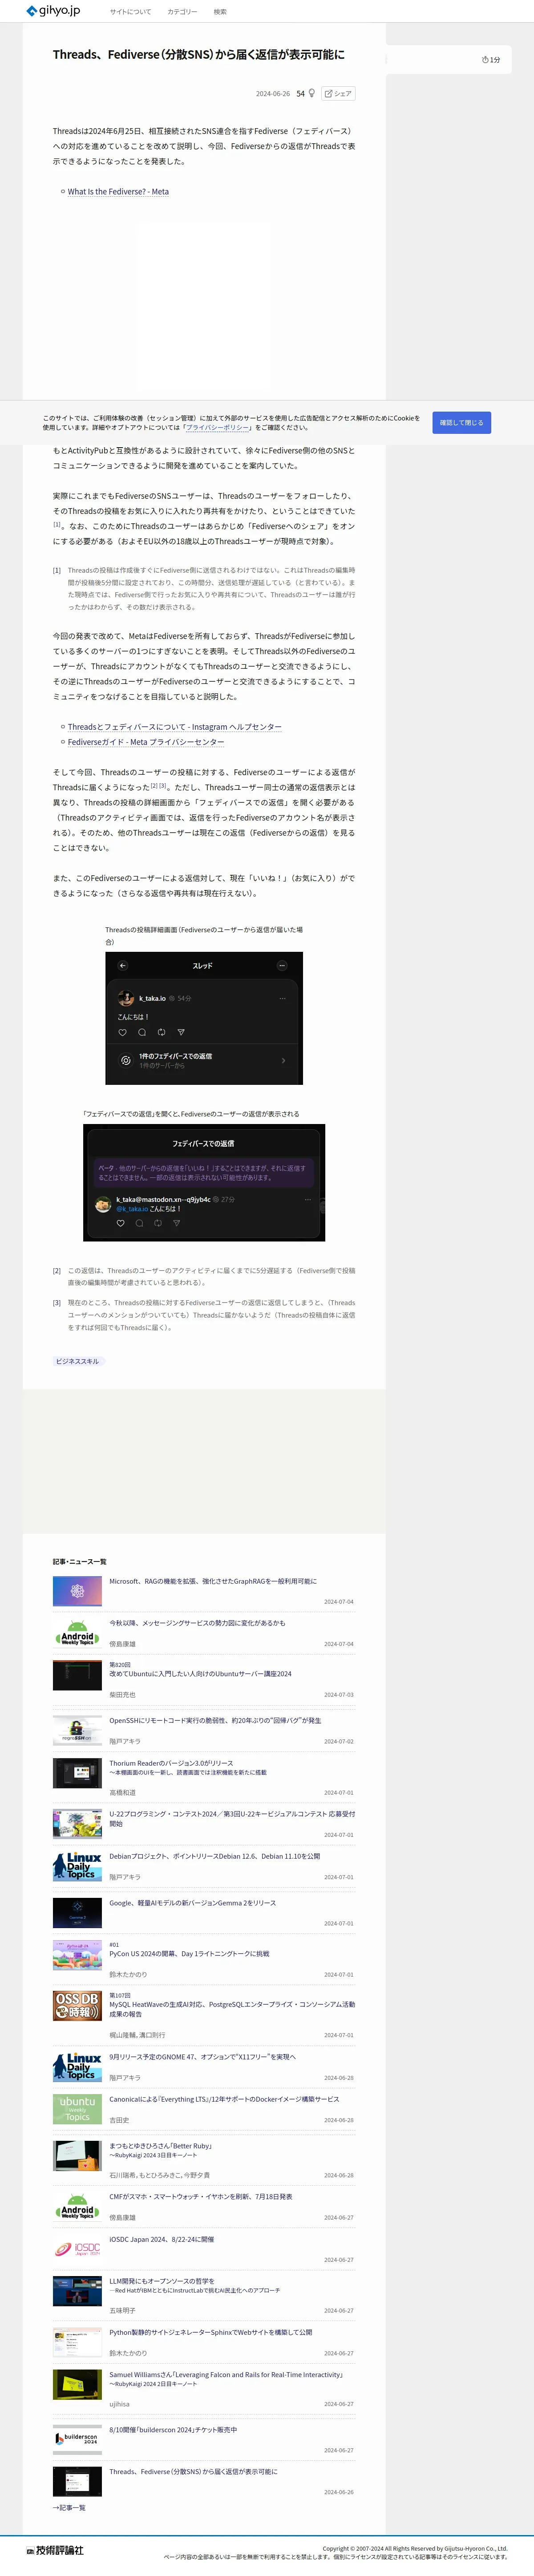Screen dimensions: 534x2576
Task: Click the lightbulb icon beside 54
Action: click(x=312, y=93)
